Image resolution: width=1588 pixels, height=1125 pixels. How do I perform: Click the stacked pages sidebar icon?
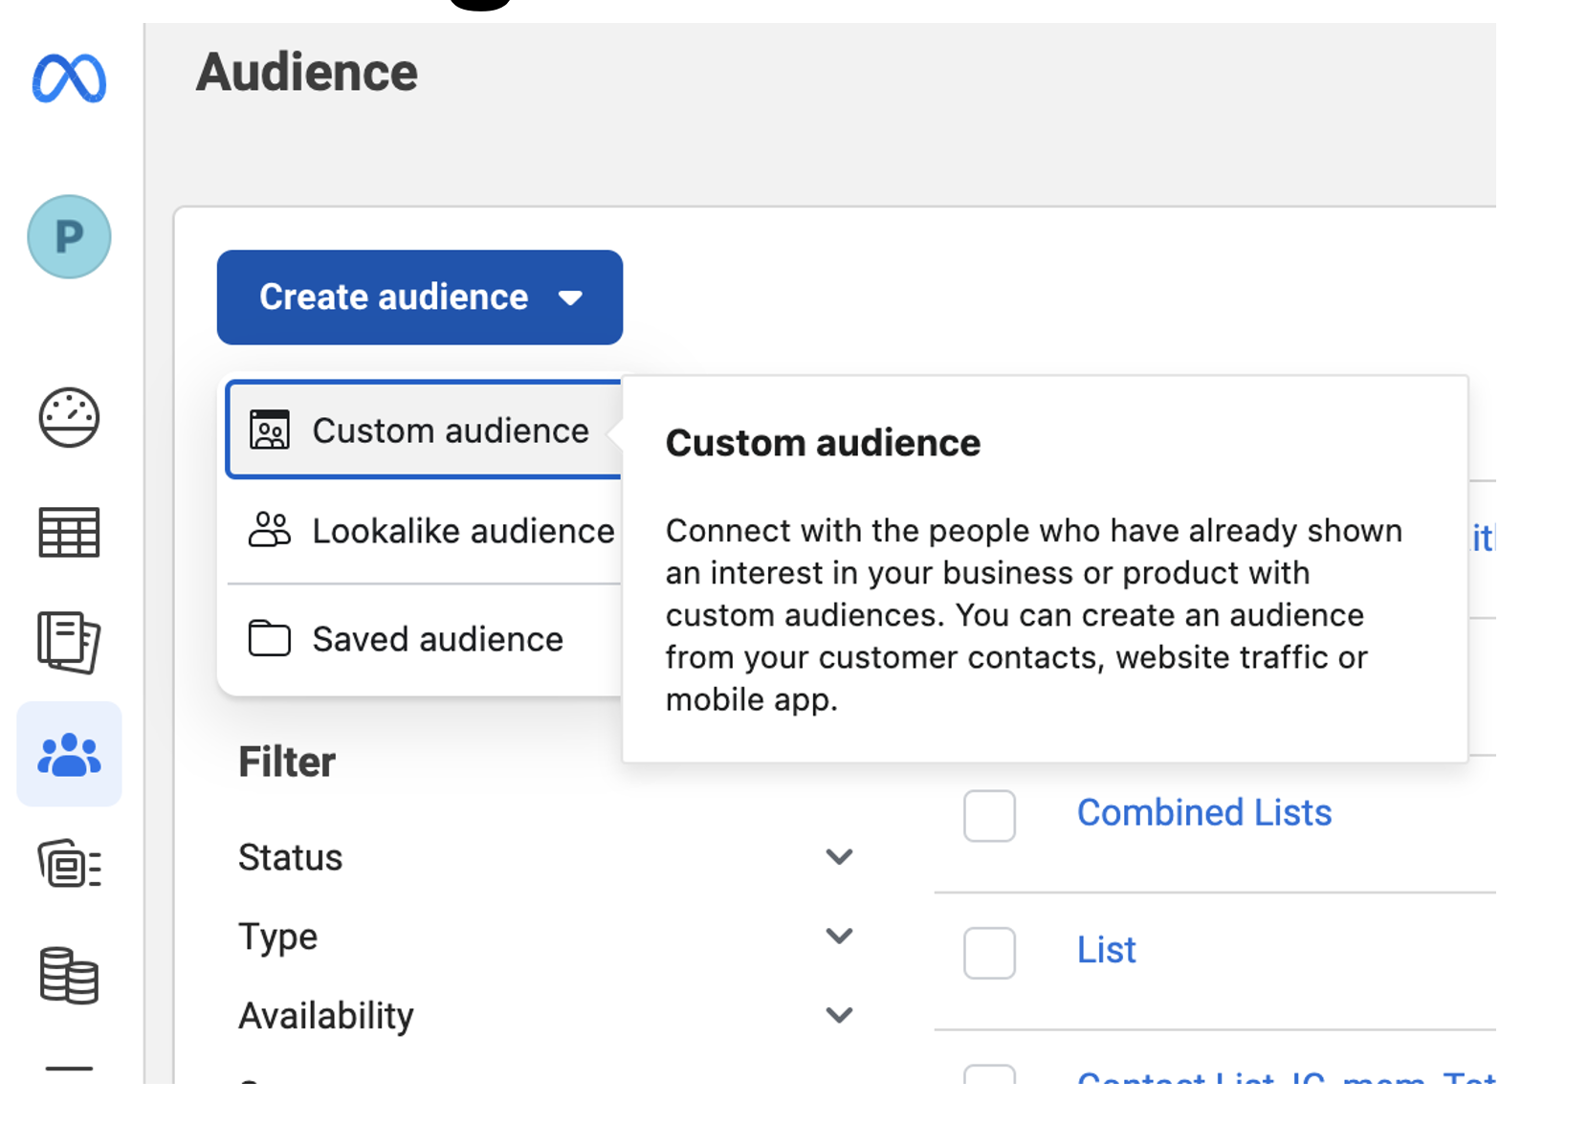coord(69,642)
